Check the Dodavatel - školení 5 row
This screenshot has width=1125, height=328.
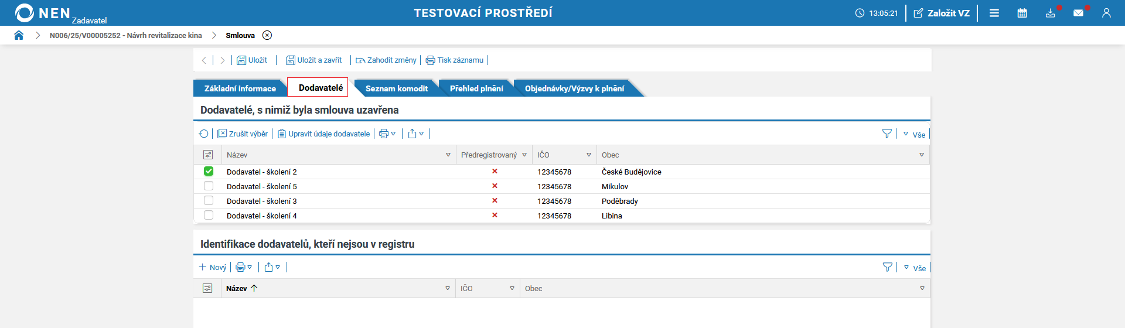(209, 186)
